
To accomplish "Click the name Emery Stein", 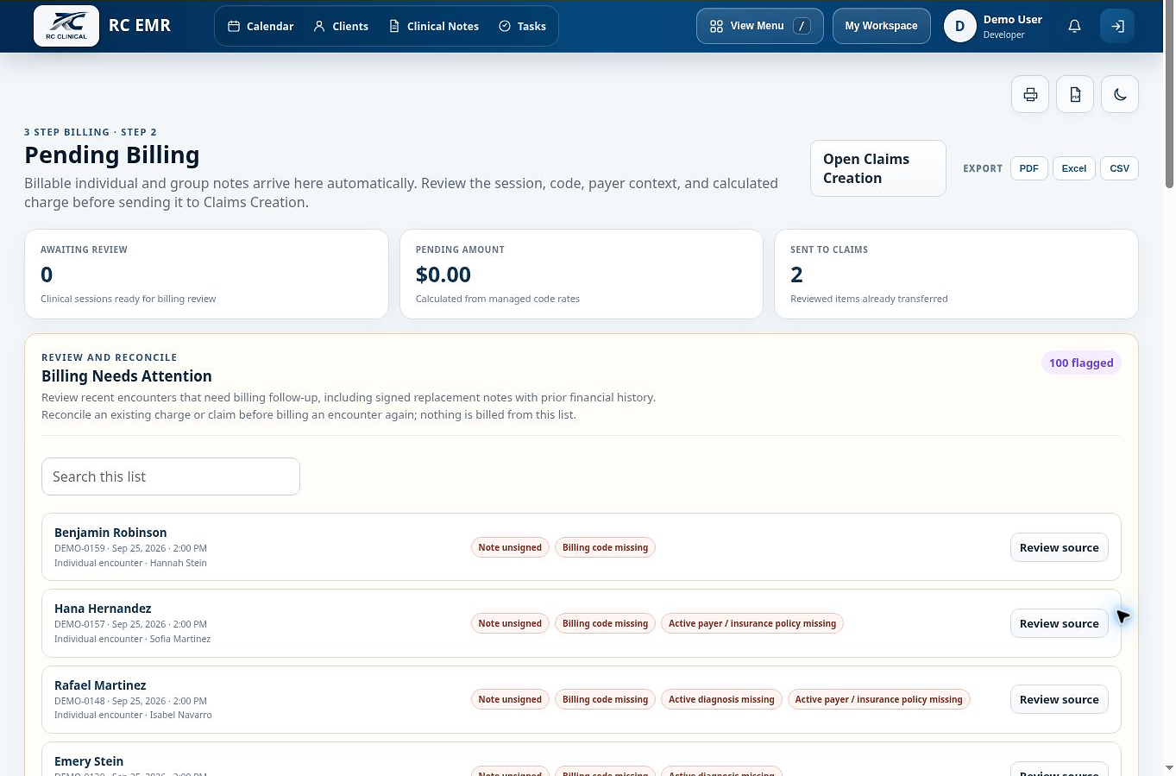I will tap(89, 761).
